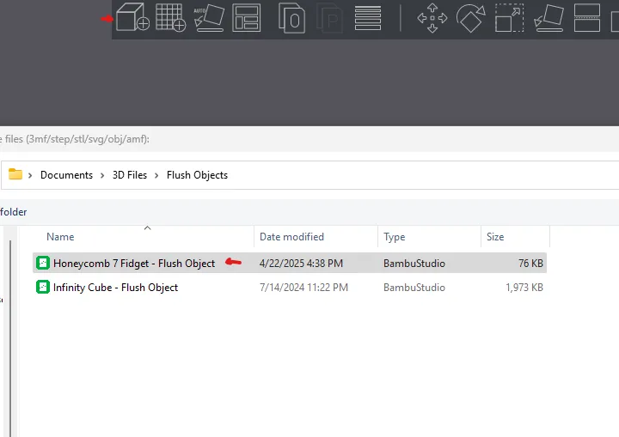Select Honeycomb 7 Fidget - Flush Object file

tap(133, 264)
